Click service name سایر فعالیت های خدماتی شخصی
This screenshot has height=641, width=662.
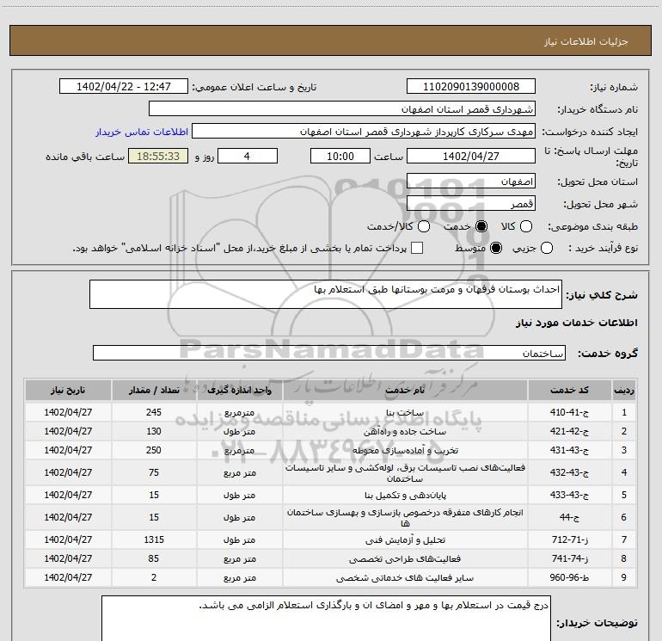(x=405, y=578)
